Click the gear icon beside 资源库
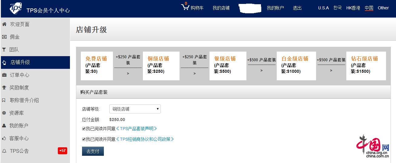This screenshot has width=396, height=163. click(4, 113)
